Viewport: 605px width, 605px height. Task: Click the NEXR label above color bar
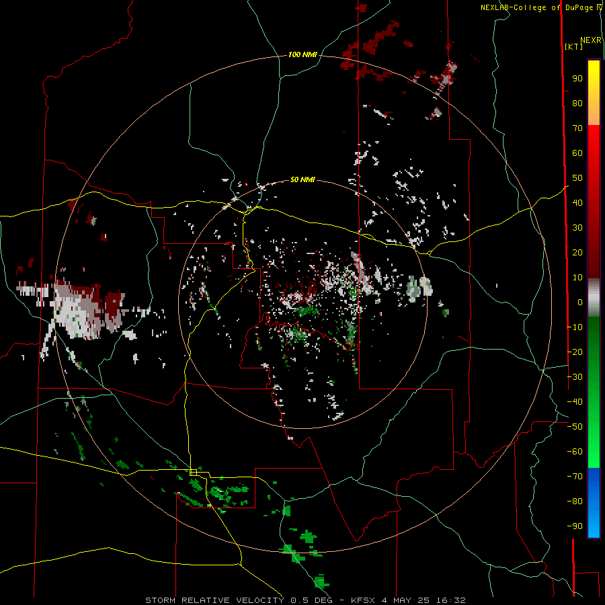click(x=591, y=40)
